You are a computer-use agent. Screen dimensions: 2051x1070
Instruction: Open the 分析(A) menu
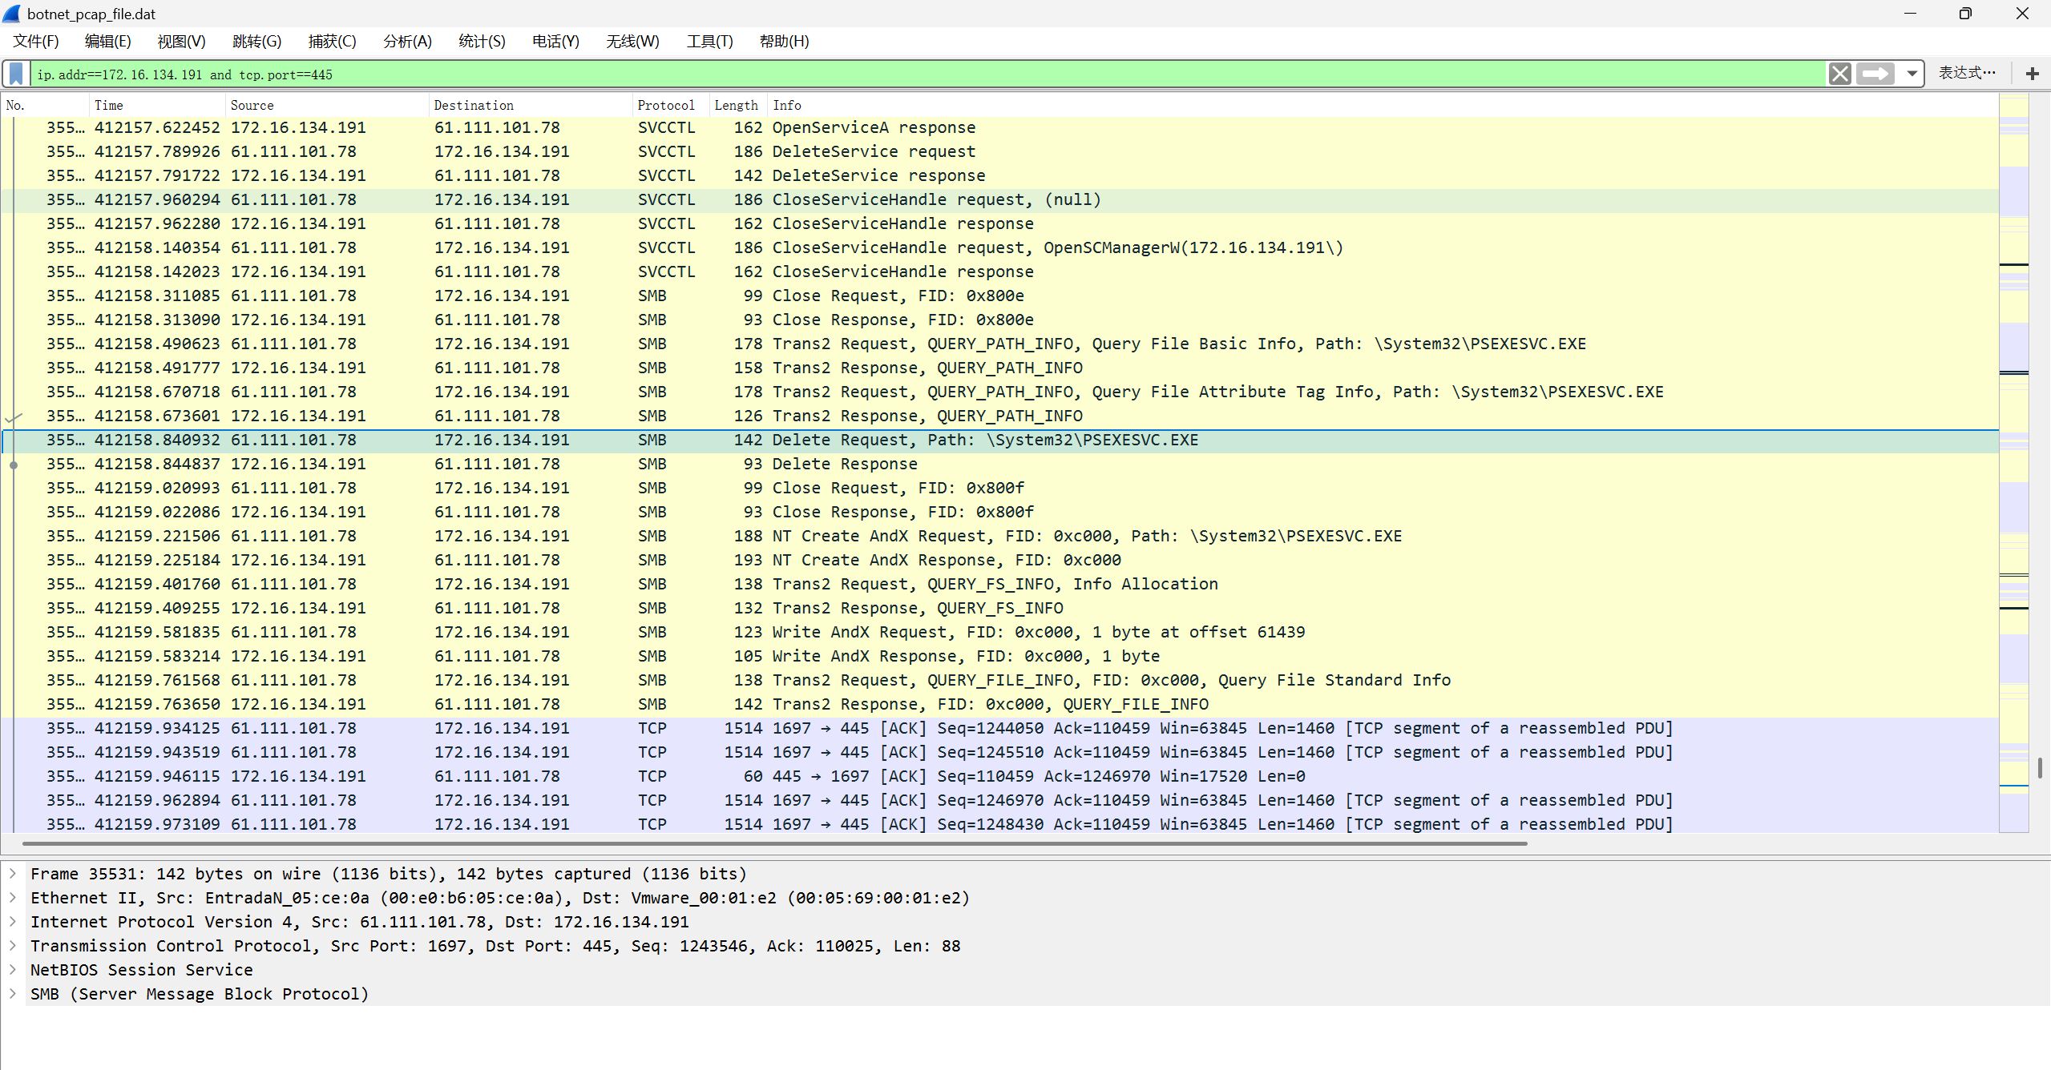[x=407, y=42]
